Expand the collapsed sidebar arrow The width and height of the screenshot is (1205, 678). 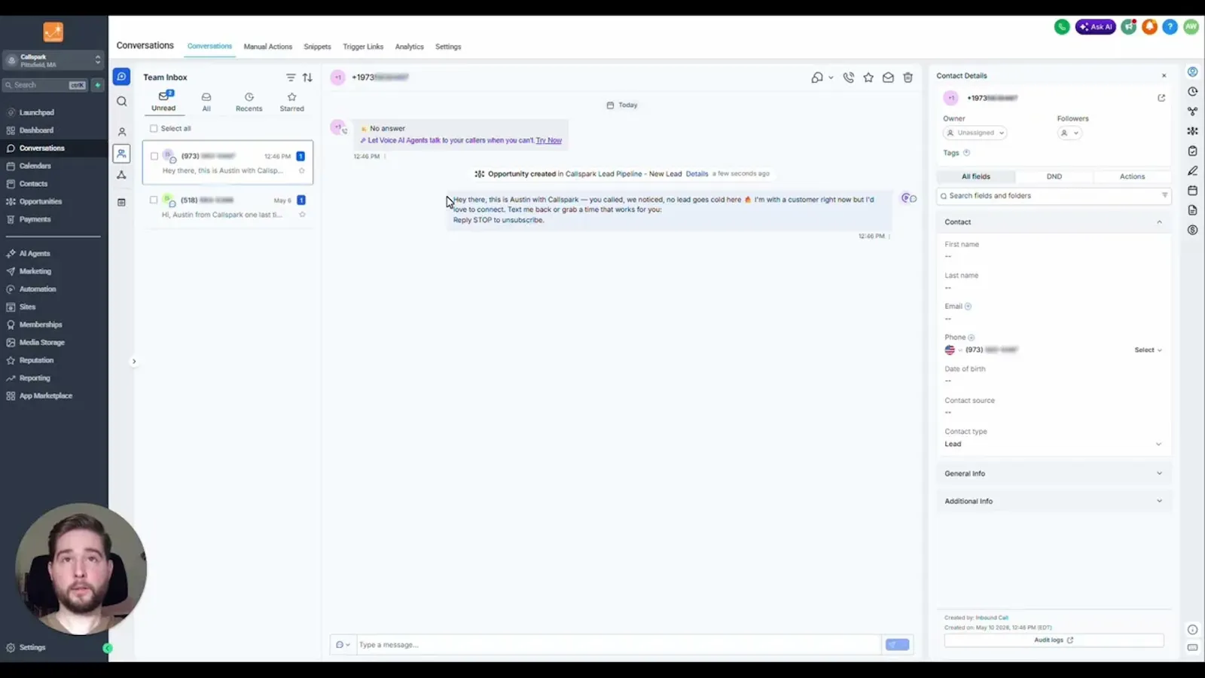coord(134,362)
